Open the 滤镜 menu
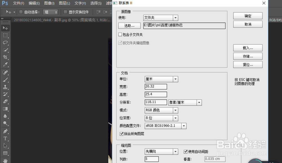The width and height of the screenshot is (282, 163). 109,3
